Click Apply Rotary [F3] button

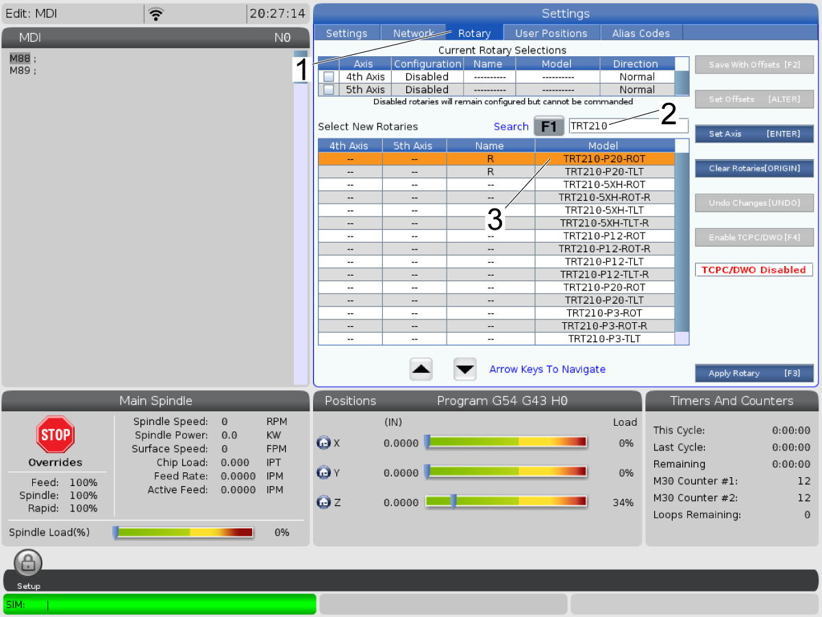click(x=754, y=373)
